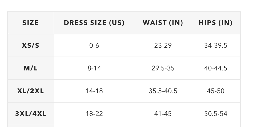Image resolution: width=253 pixels, height=127 pixels.
Task: Click dress size 0-6 cell
Action: click(x=94, y=45)
